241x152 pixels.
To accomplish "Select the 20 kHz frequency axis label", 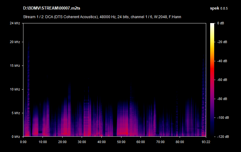I will click(15, 42).
